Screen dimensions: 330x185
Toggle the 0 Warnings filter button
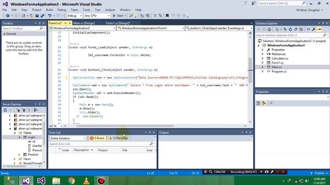coord(119,138)
